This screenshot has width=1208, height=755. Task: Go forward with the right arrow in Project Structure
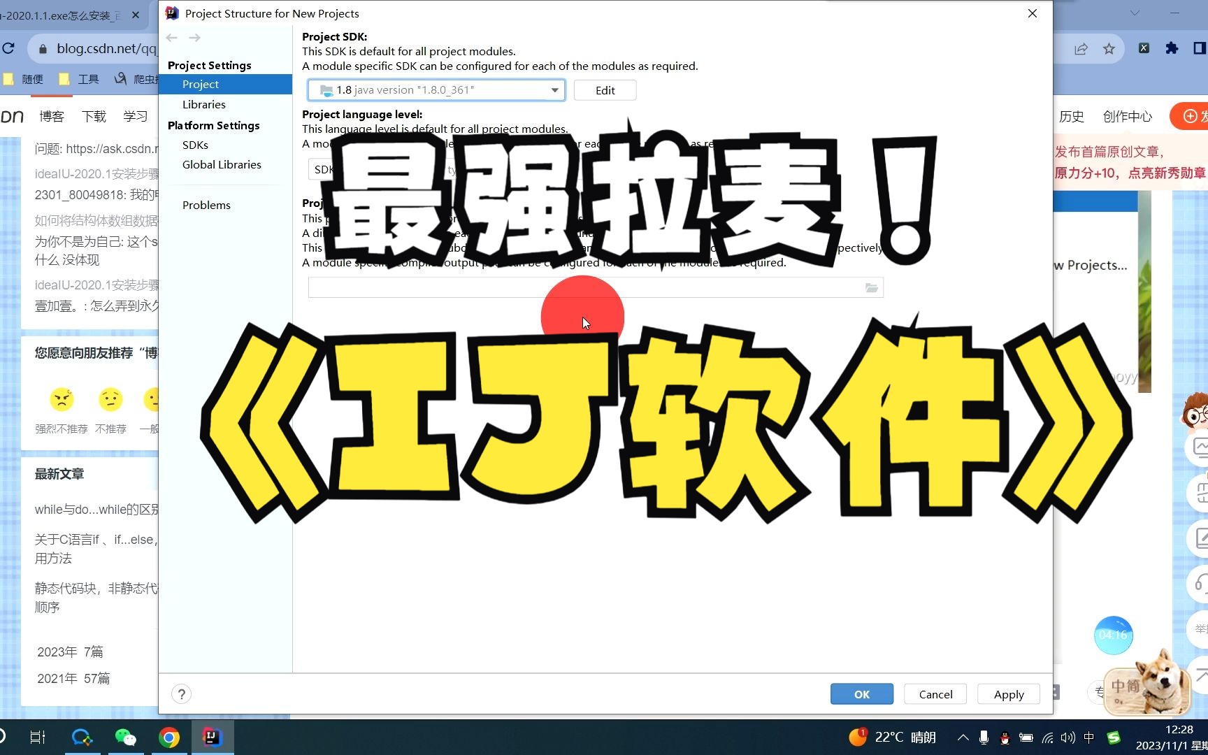click(195, 38)
